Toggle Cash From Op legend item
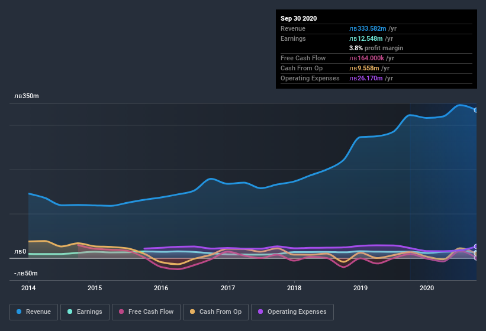 coord(215,311)
